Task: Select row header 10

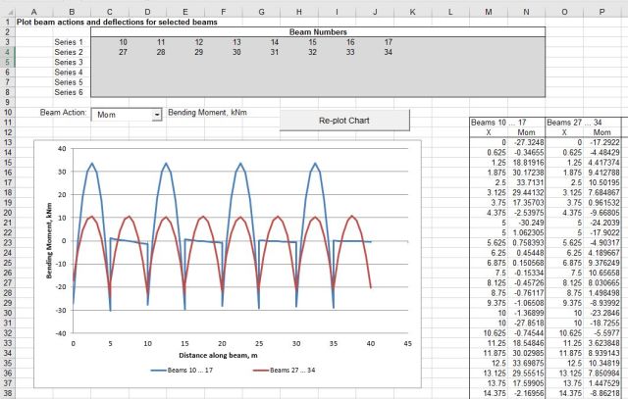Action: click(7, 111)
